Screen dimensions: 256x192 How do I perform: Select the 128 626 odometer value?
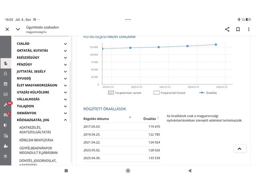point(154,150)
